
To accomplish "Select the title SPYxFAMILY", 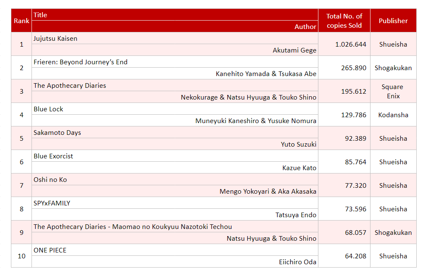I will [52, 203].
